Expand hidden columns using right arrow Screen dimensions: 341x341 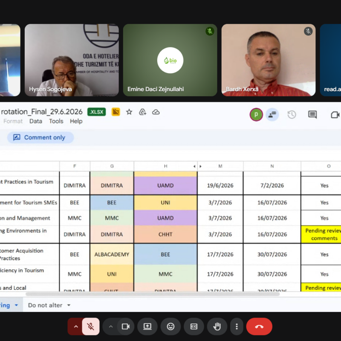[x=200, y=166]
